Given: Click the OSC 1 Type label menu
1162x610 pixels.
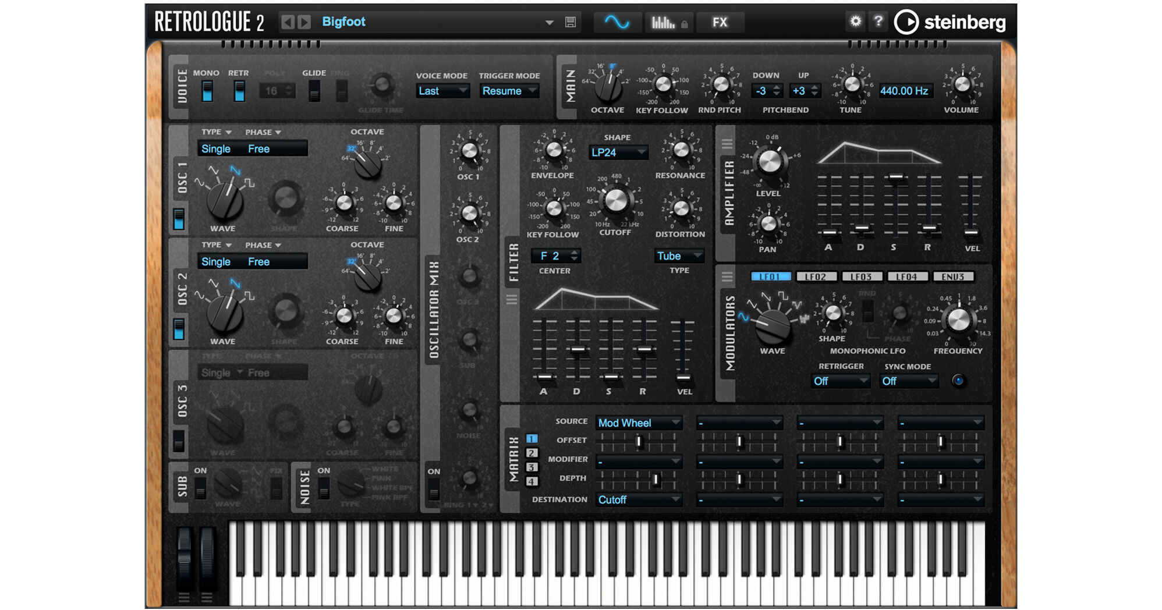Looking at the screenshot, I should 216,132.
